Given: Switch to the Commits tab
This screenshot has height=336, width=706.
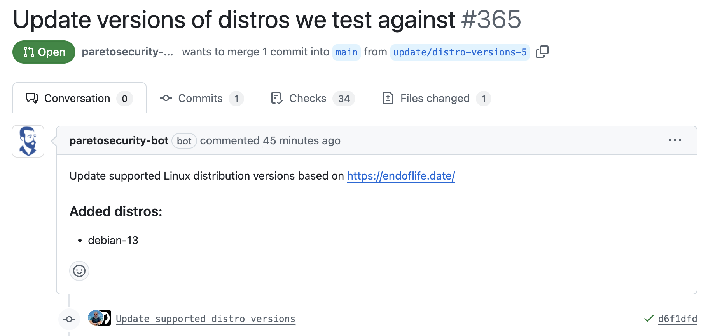Looking at the screenshot, I should click(x=202, y=98).
